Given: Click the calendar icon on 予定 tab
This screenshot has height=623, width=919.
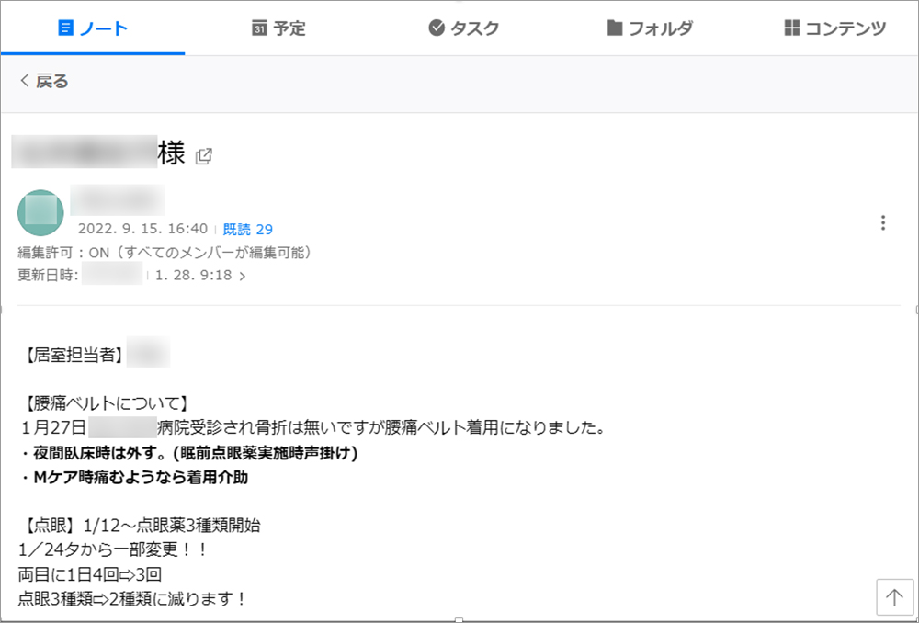Looking at the screenshot, I should [x=259, y=28].
